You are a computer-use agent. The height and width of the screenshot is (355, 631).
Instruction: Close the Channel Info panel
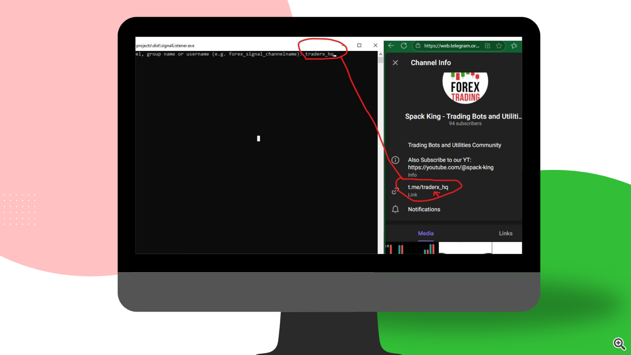pos(395,63)
